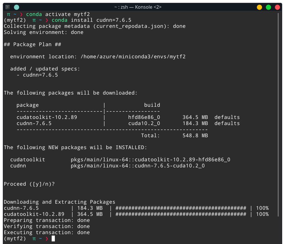Click 'The following packages will be downloaded:' line

(x=71, y=93)
